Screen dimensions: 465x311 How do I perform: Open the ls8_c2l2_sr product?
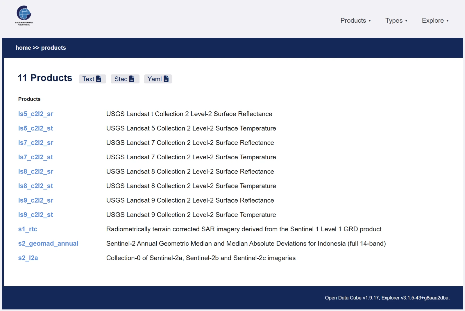tap(36, 171)
